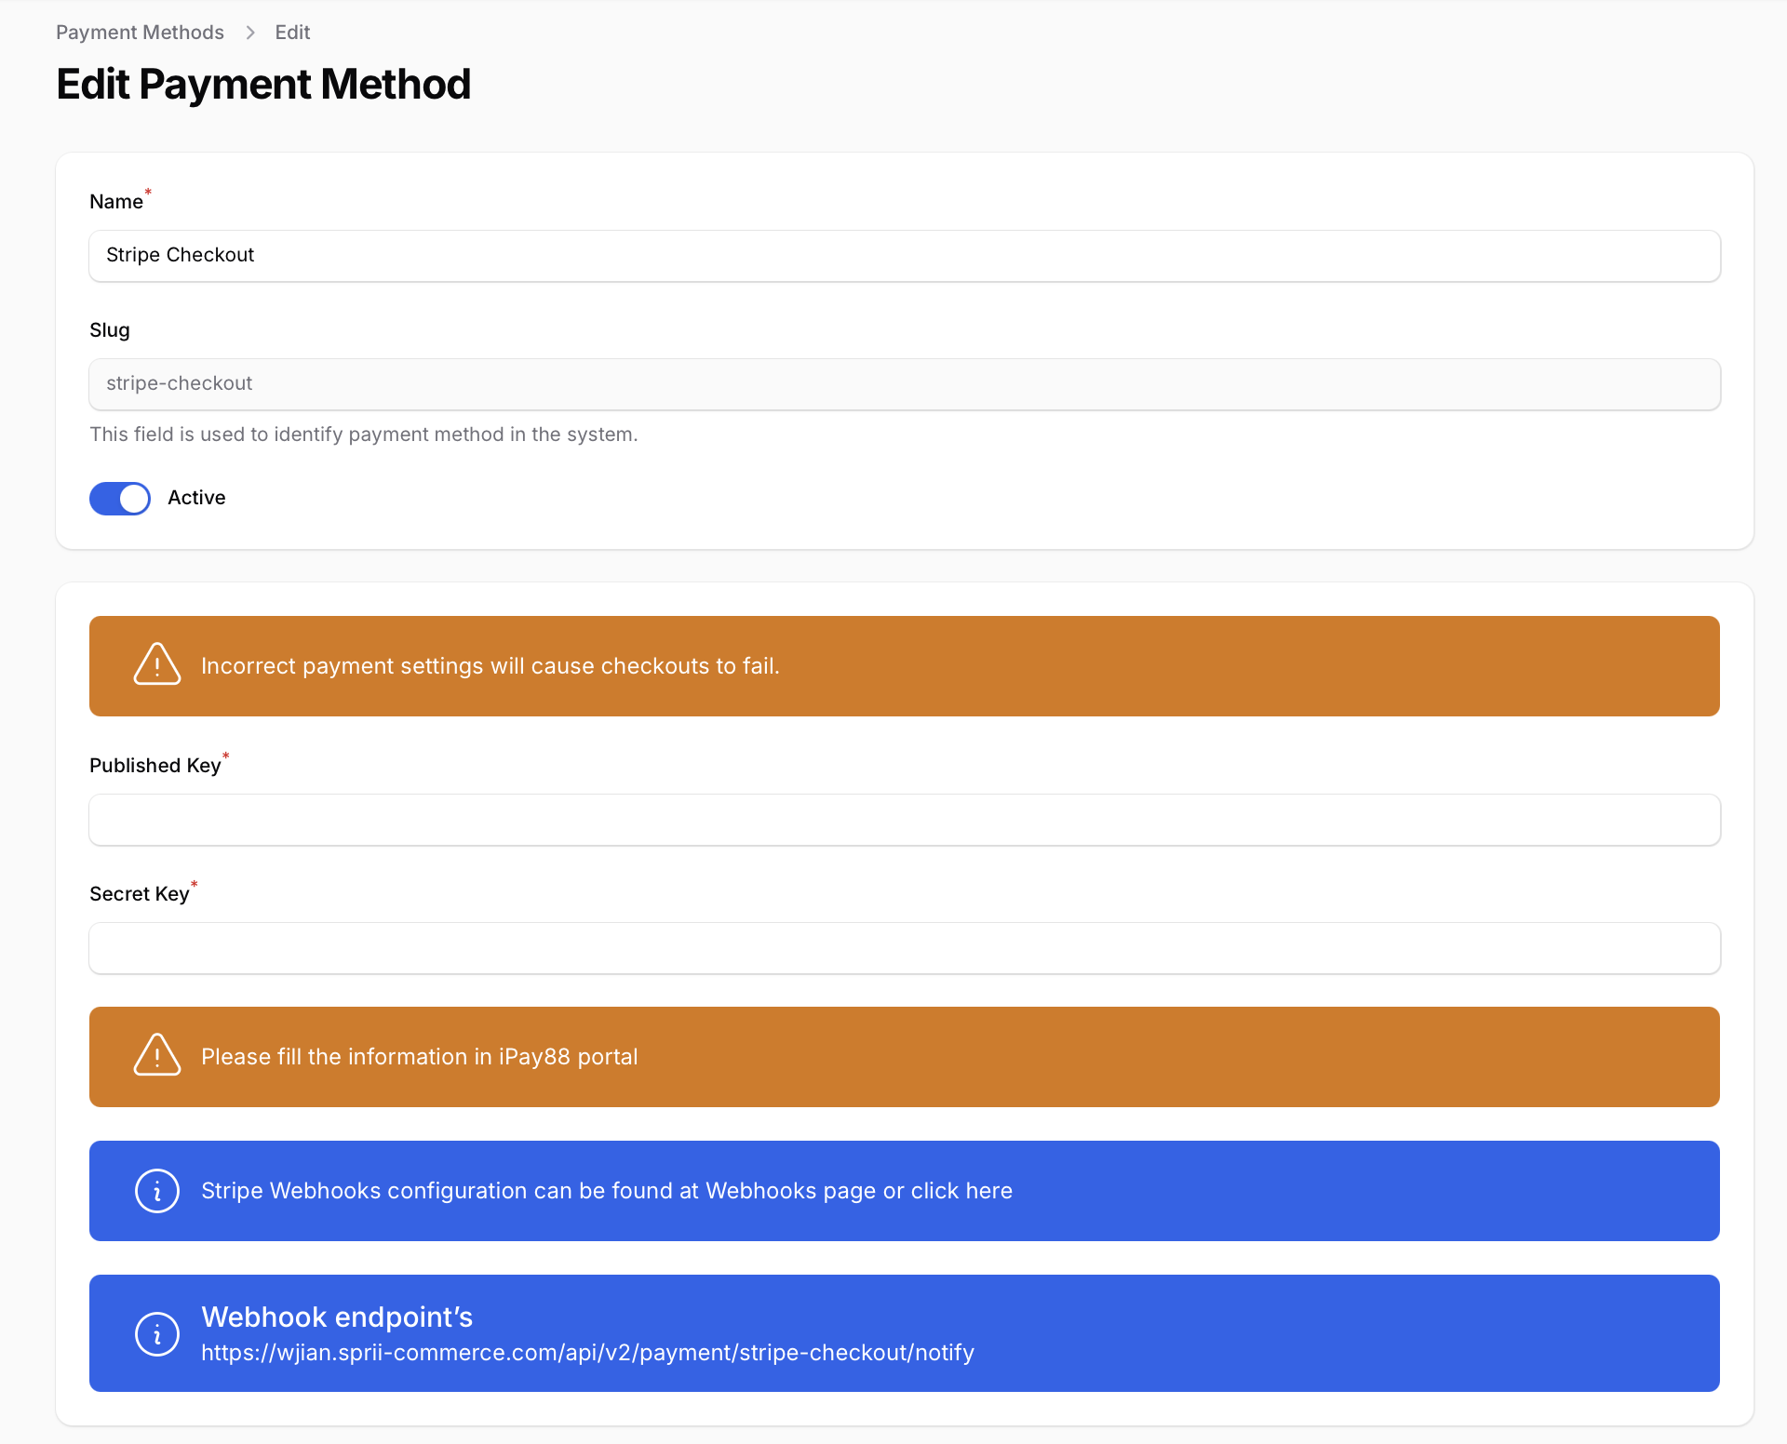Focus the Name input field

[904, 256]
